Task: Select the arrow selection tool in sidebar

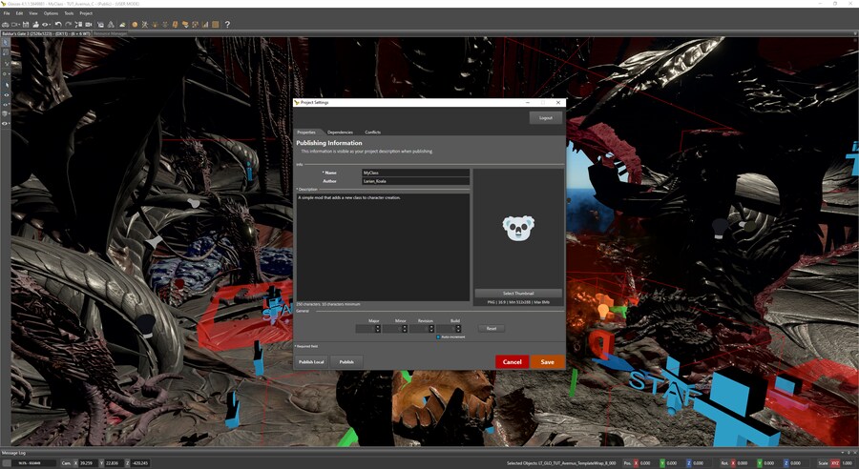Action: [6, 43]
